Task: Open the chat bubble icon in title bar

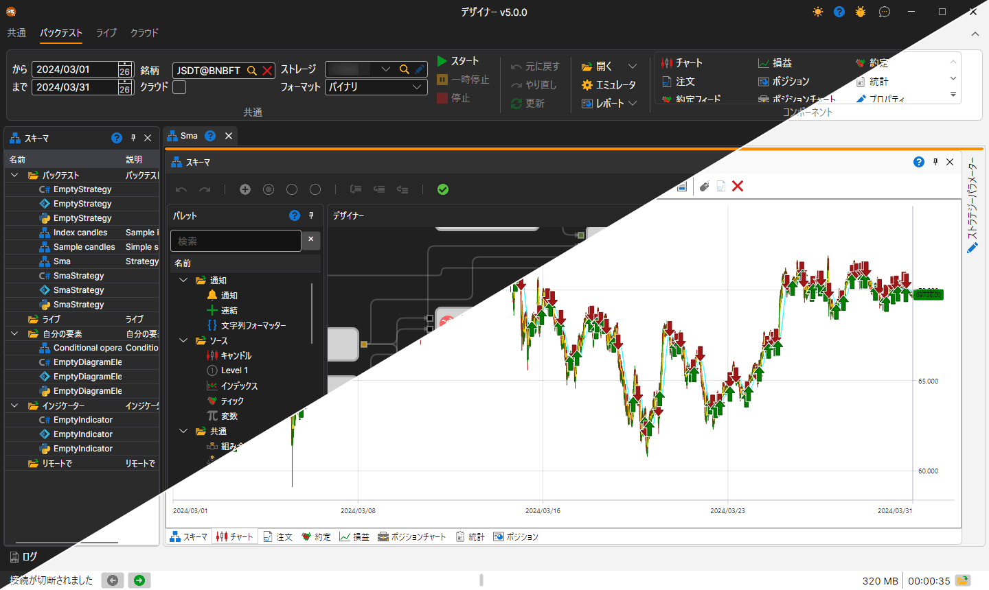Action: 885,12
